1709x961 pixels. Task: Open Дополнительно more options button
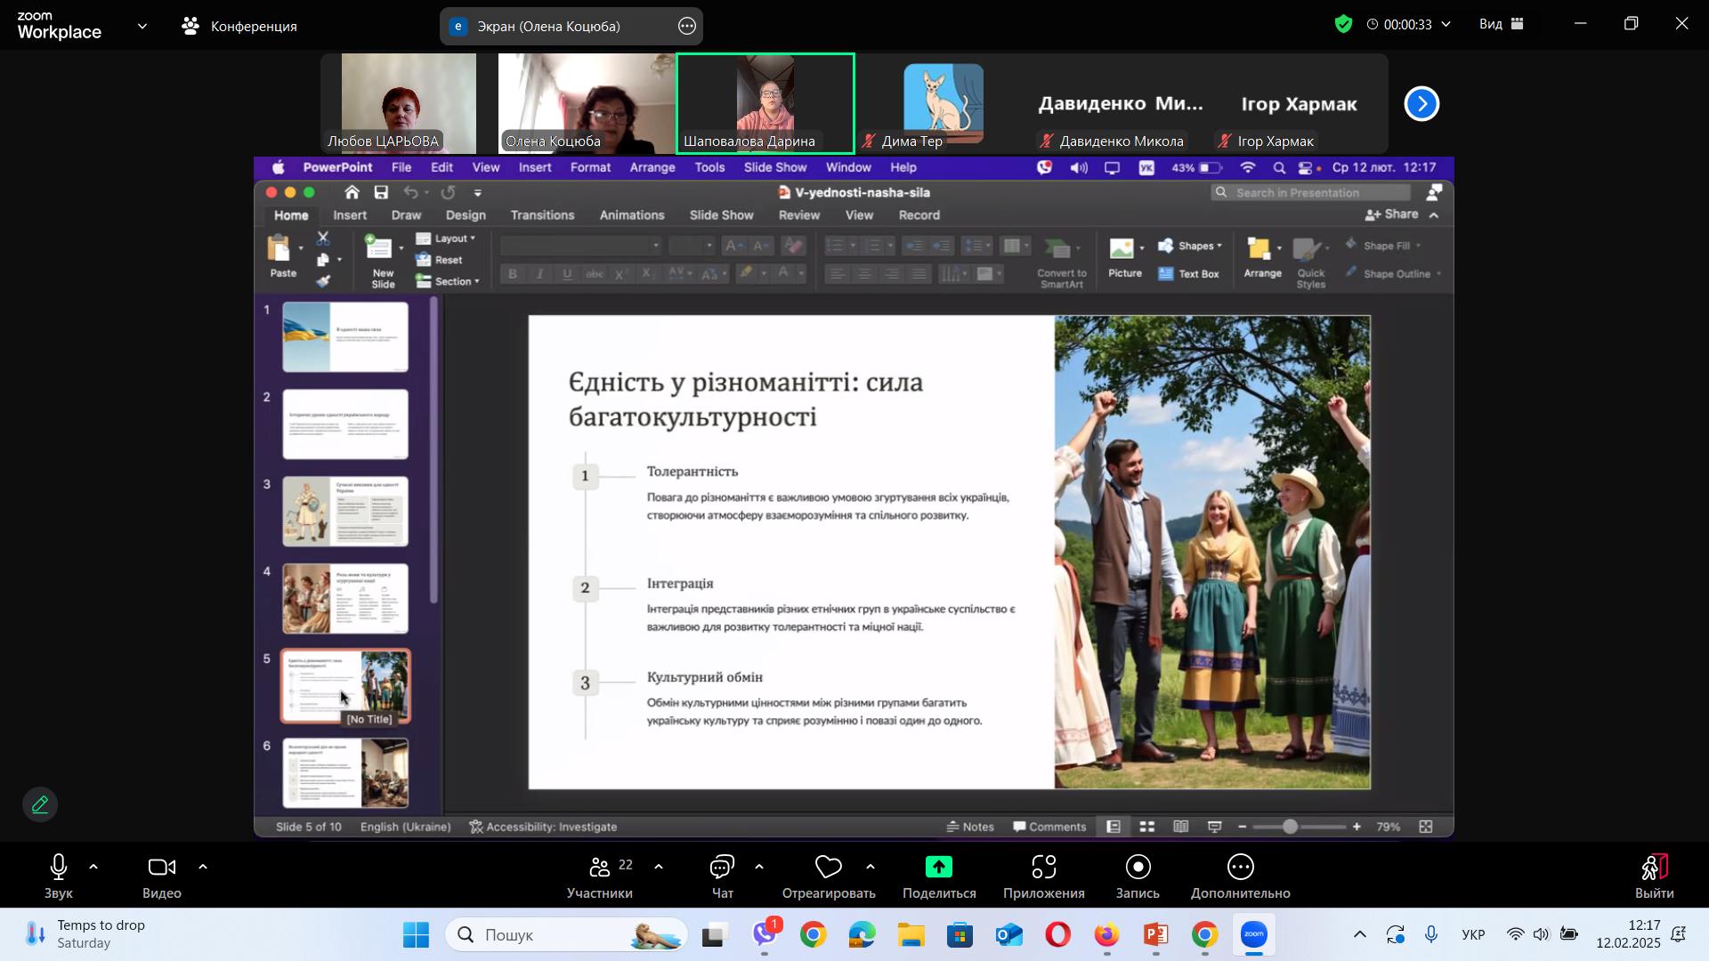click(1240, 868)
